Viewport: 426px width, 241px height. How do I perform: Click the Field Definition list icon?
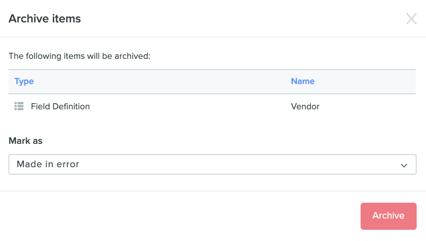[x=19, y=106]
